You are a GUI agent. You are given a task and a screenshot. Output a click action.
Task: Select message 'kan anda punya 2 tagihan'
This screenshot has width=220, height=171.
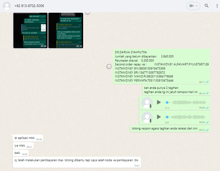click(176, 90)
